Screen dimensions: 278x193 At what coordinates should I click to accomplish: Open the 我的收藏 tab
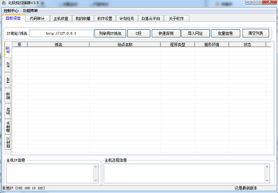(x=83, y=19)
